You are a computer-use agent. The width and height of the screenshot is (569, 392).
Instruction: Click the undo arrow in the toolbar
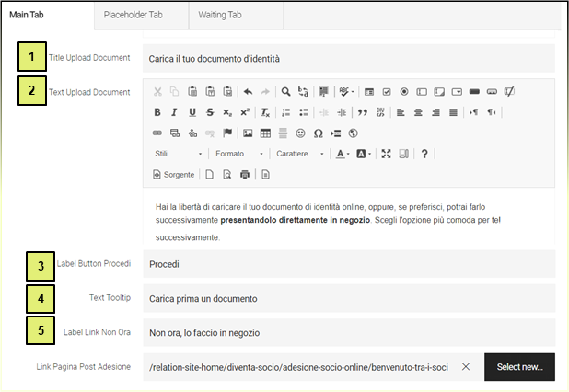(x=248, y=92)
